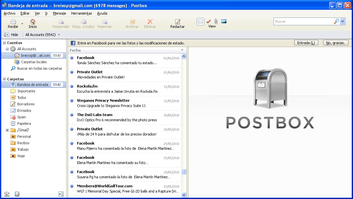Open ¡Novedades en Private Outlet! message
The width and height of the screenshot is (353, 199).
[x=125, y=75]
